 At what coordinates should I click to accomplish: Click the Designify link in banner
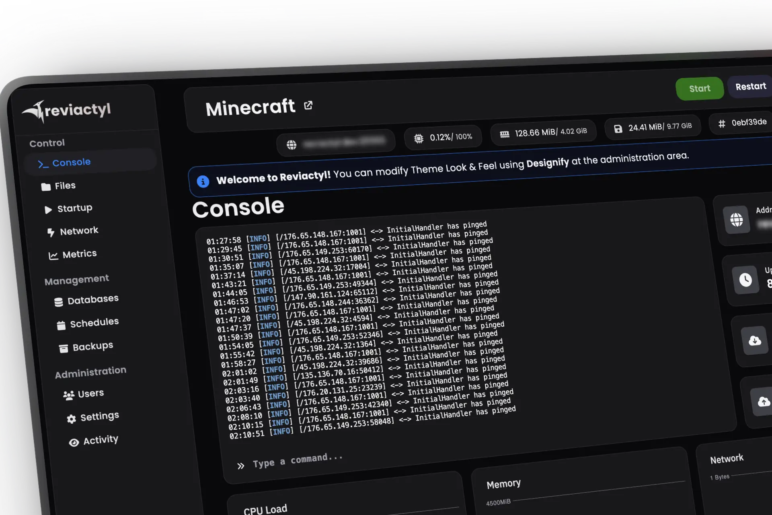548,163
